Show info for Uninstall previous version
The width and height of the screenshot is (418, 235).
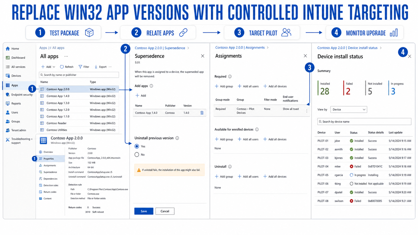(x=177, y=138)
